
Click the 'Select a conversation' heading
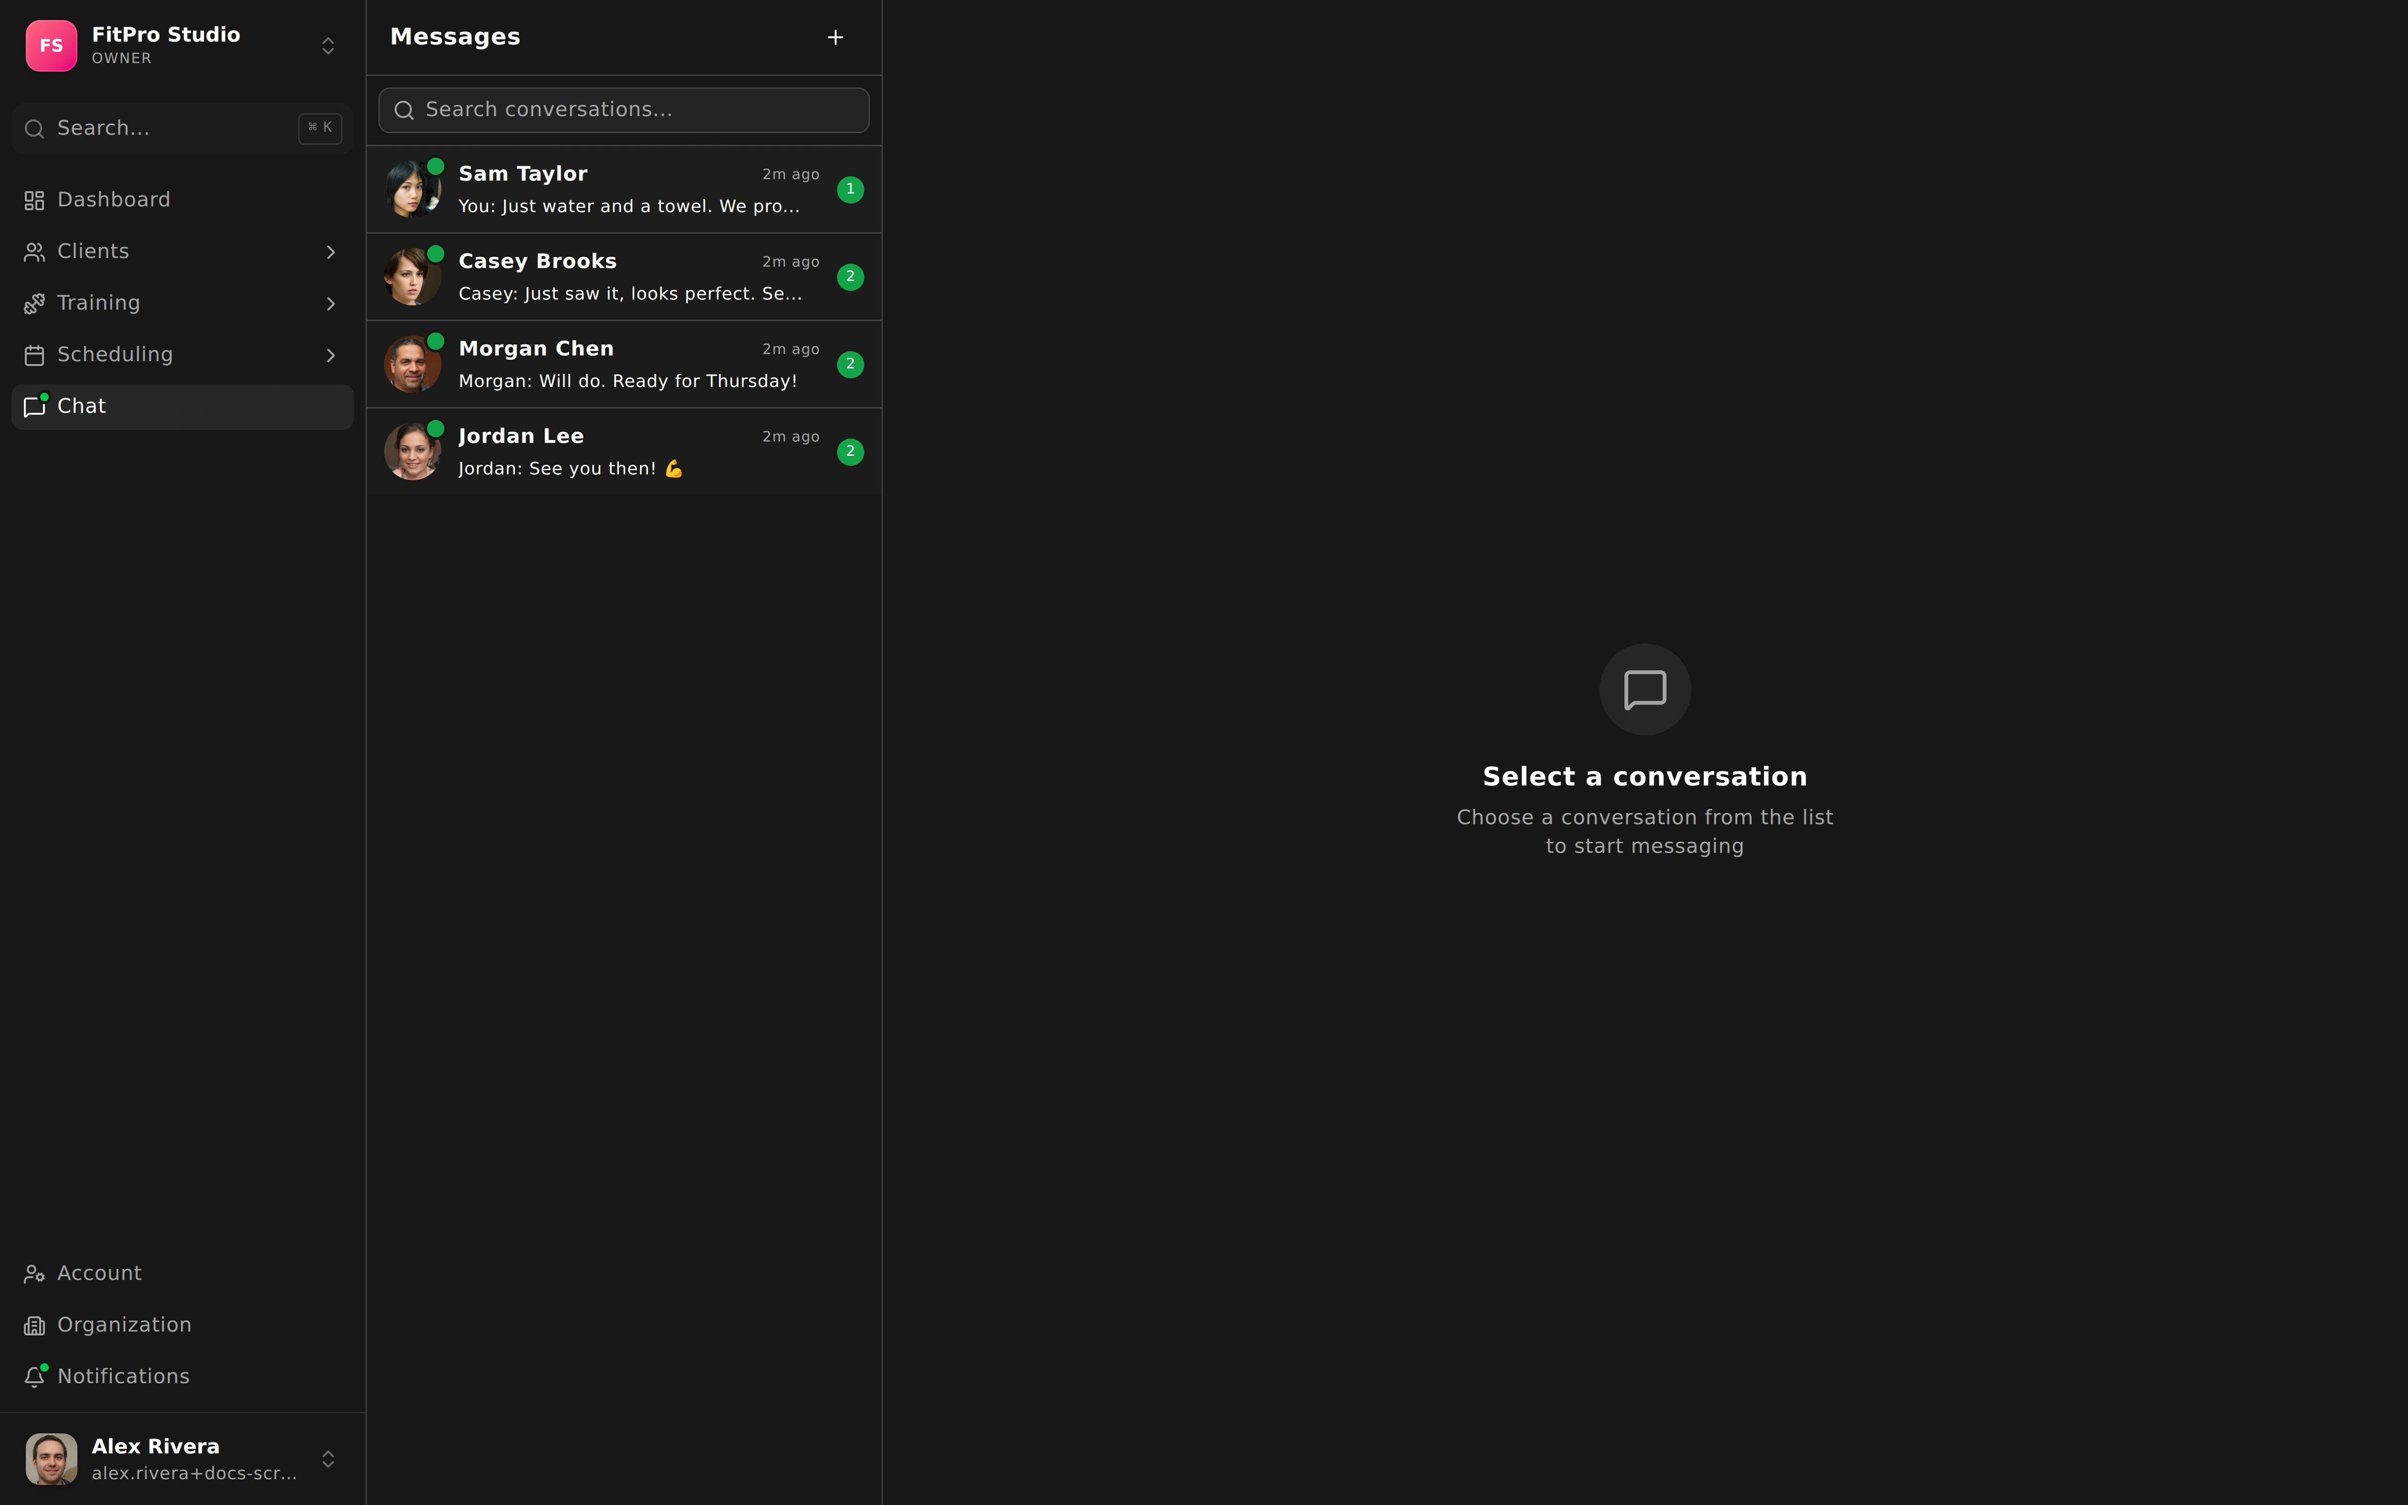click(1645, 777)
